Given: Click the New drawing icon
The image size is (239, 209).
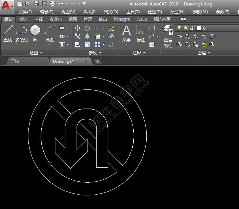Looking at the screenshot, I should click(20, 4).
